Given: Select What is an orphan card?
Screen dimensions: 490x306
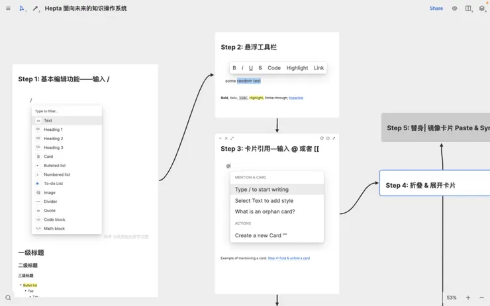Looking at the screenshot, I should 277,211.
